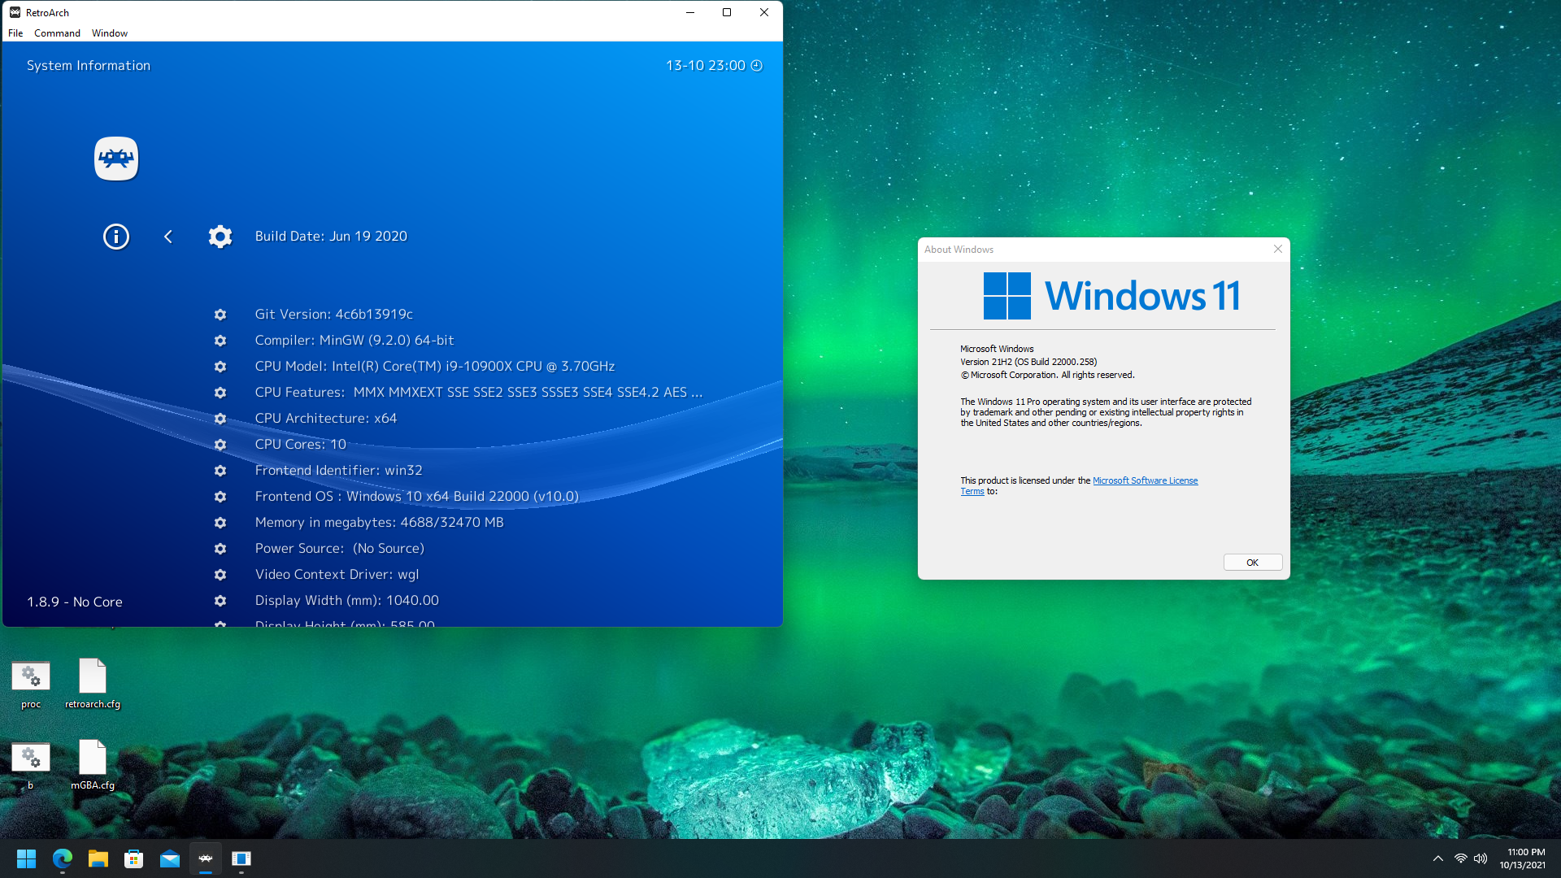Click the Information circle icon
Image resolution: width=1561 pixels, height=878 pixels.
coord(116,237)
